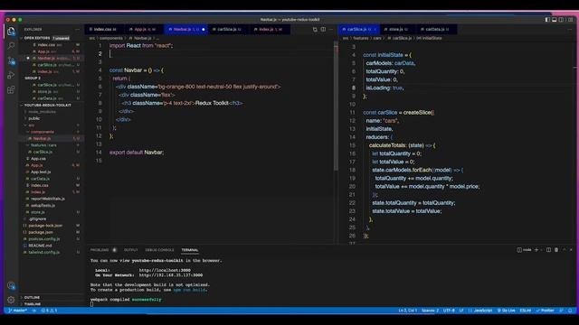Screen dimensions: 579x325
Task: Click the problems count badge
Action: [115, 250]
